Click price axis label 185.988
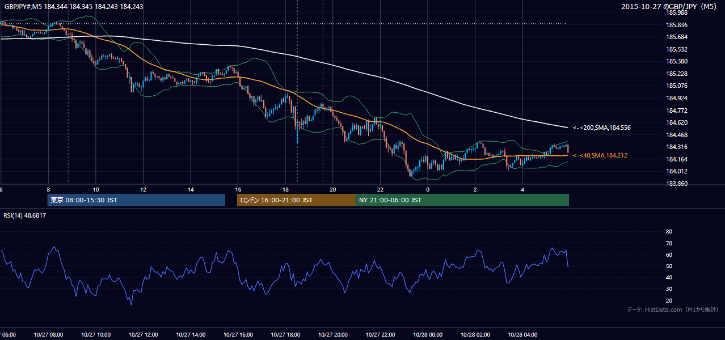The image size is (725, 340). pos(677,12)
